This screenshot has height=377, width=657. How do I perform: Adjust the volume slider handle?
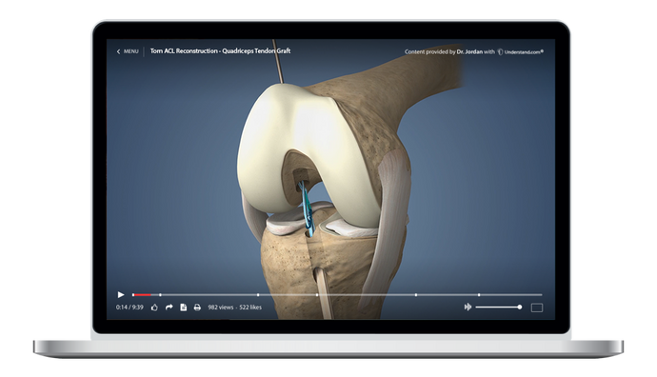click(x=520, y=308)
